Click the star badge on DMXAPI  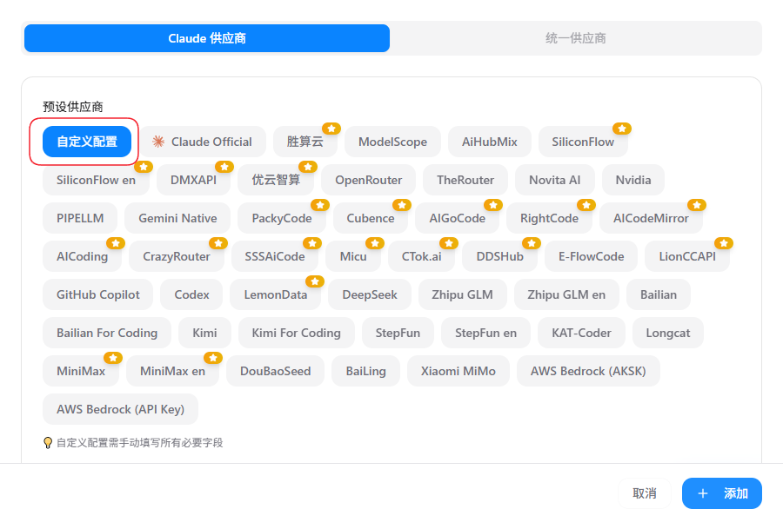[x=224, y=167]
